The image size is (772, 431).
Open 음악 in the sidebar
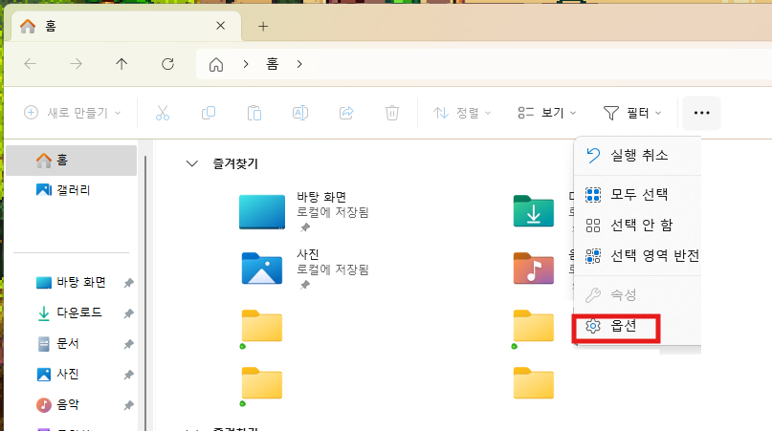click(58, 404)
